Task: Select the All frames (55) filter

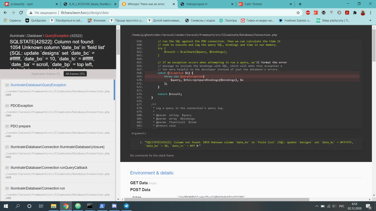Action: 75,74
